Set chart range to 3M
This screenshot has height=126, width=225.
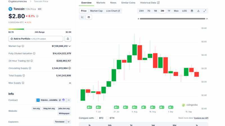[x=162, y=11]
